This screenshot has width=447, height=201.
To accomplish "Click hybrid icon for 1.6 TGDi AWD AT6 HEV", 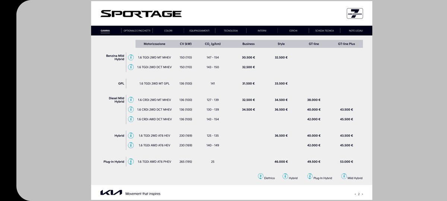I will point(131,145).
